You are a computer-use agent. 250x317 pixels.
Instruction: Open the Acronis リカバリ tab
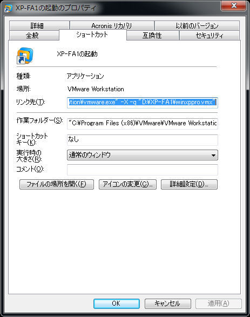(112, 25)
